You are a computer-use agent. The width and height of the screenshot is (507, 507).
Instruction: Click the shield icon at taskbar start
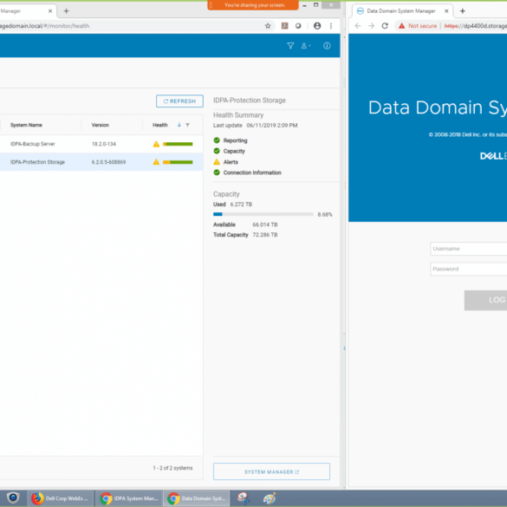tap(13, 498)
